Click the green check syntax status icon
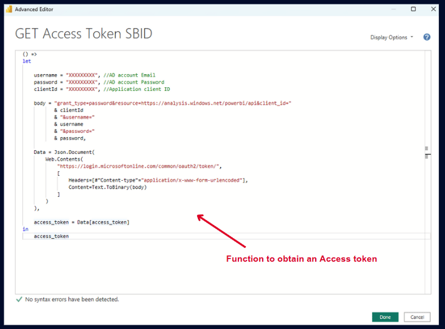 tap(19, 299)
